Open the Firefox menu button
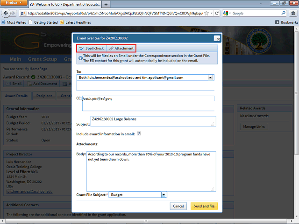299x224 pixels. pyautogui.click(x=14, y=3)
